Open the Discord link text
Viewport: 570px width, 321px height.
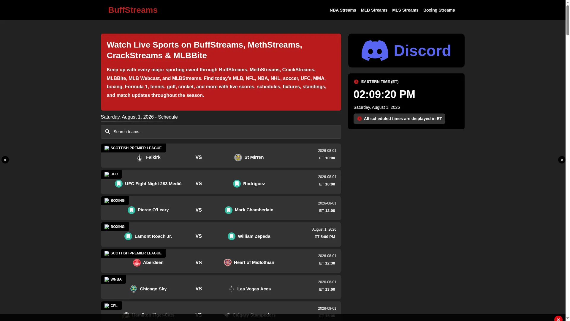point(422,51)
